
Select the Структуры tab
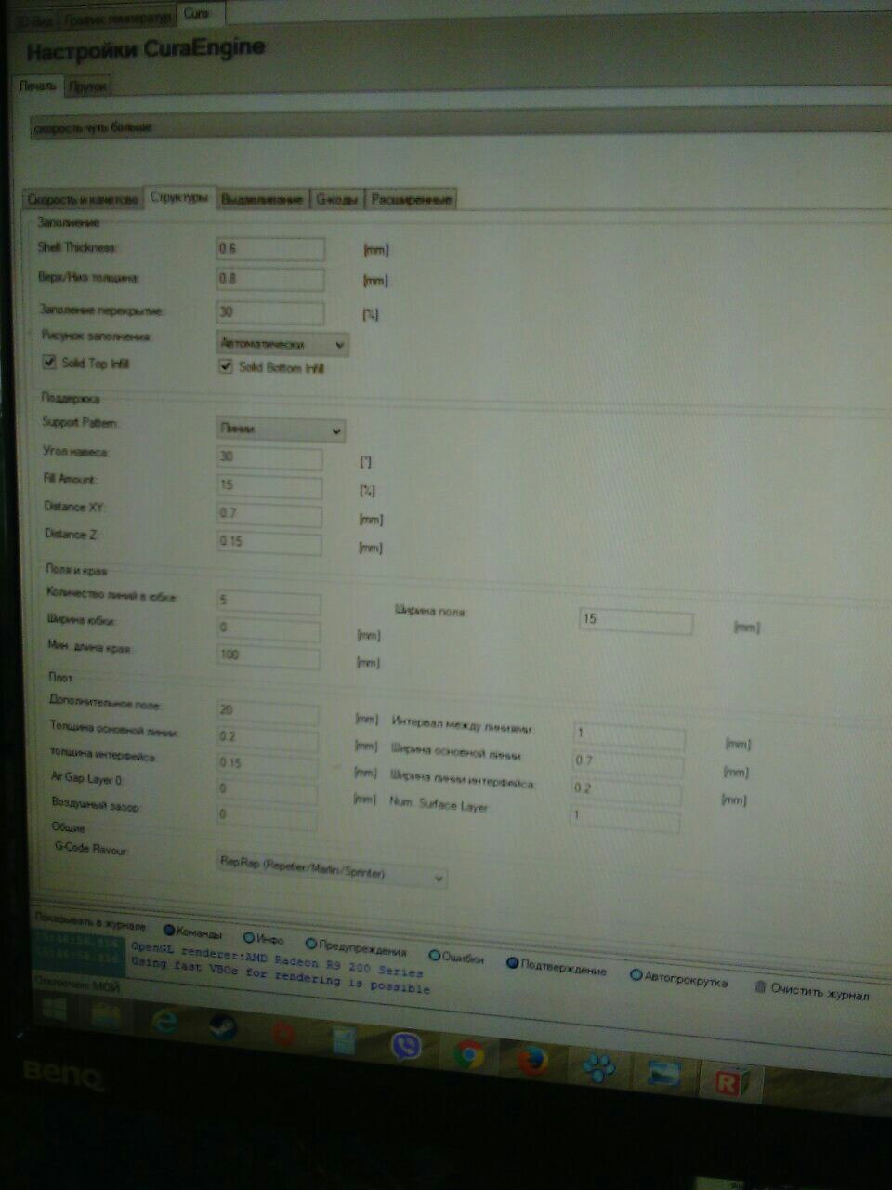(x=179, y=197)
